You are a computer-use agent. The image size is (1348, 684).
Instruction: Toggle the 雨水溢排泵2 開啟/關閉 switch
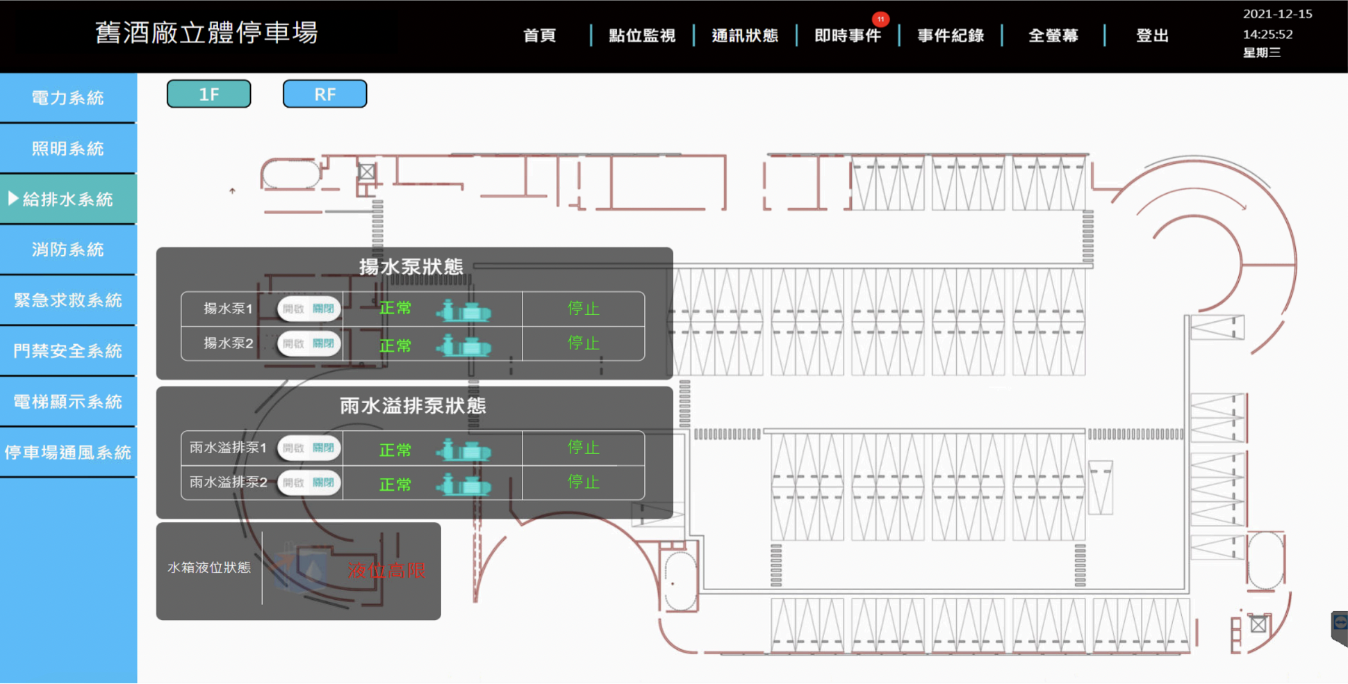pyautogui.click(x=309, y=482)
